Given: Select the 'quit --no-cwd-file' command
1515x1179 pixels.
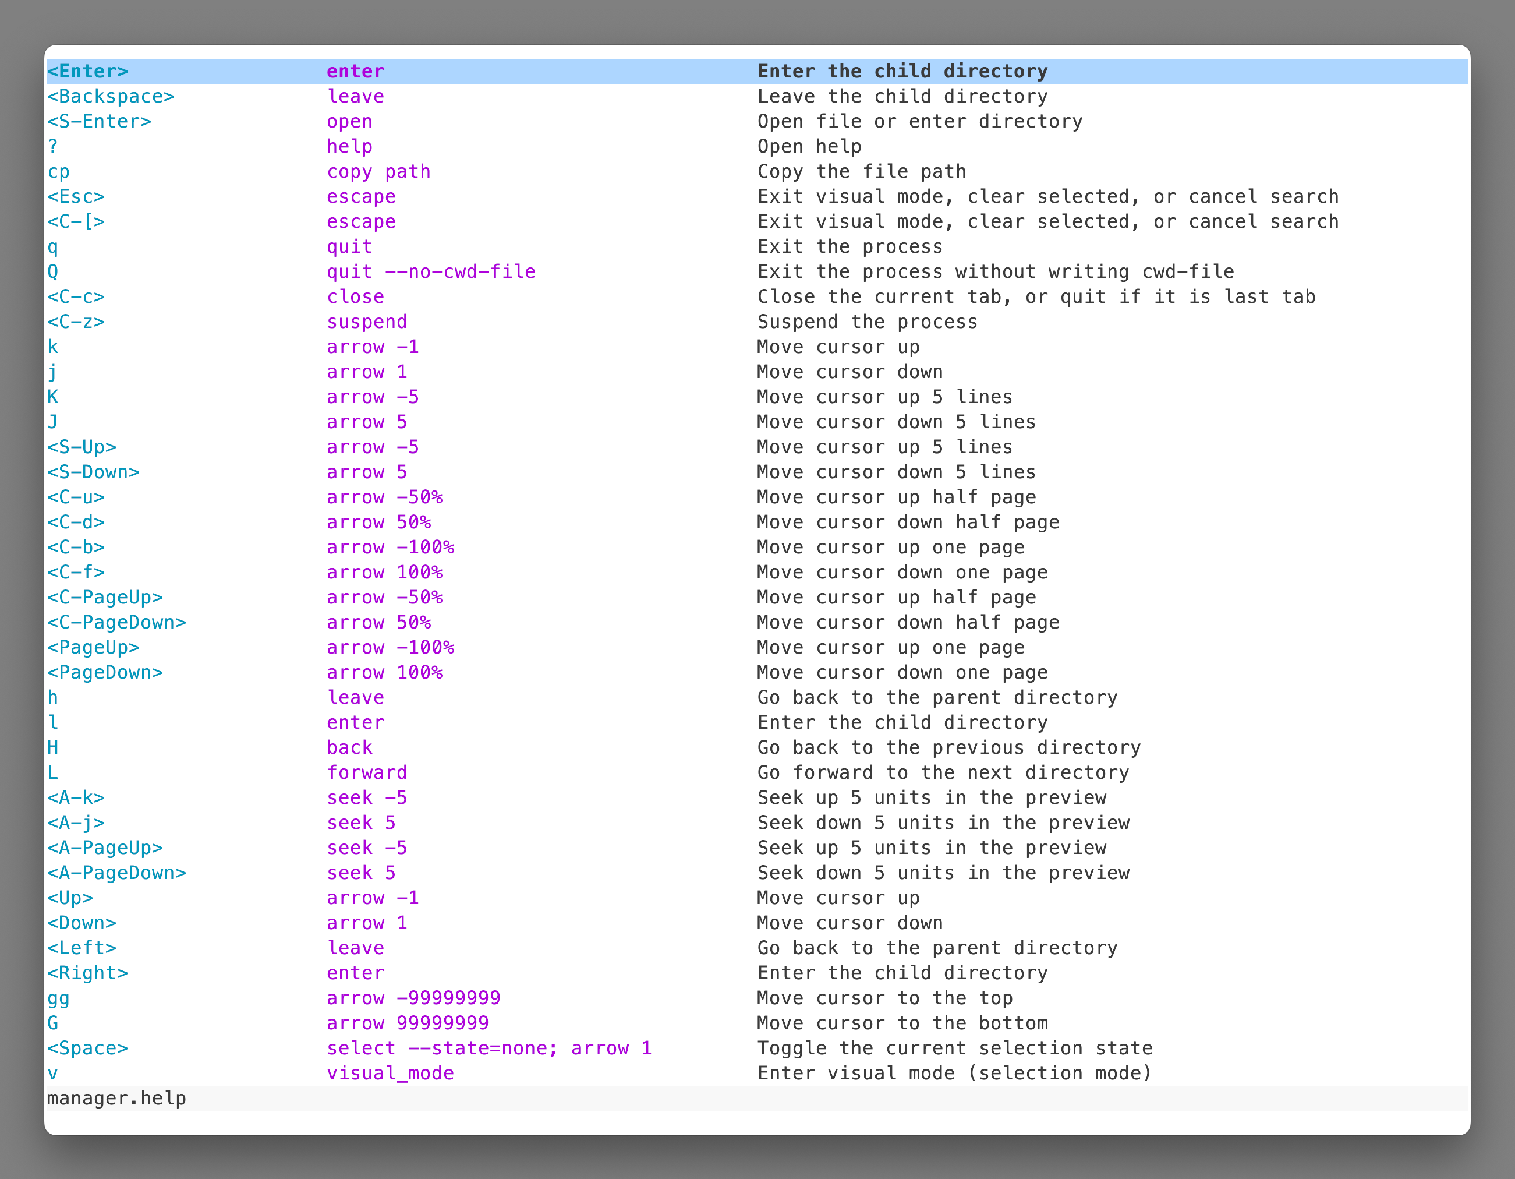Looking at the screenshot, I should pos(431,271).
